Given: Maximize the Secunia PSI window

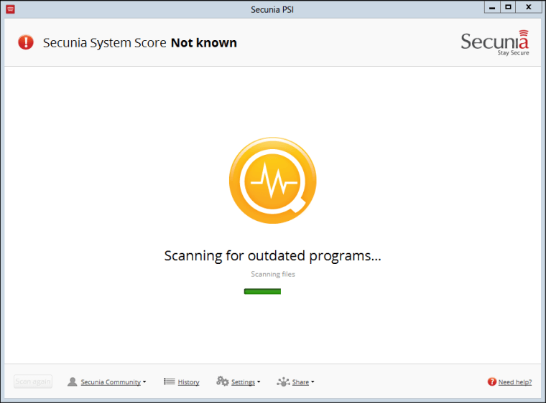Looking at the screenshot, I should [508, 7].
